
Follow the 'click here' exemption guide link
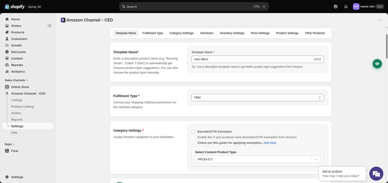[270, 143]
